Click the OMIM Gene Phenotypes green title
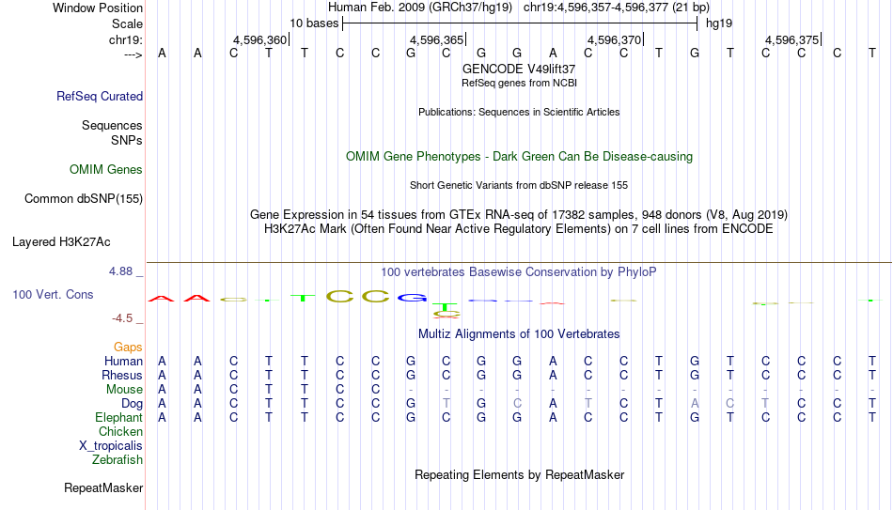Viewport: 893px width, 510px height. (x=520, y=157)
